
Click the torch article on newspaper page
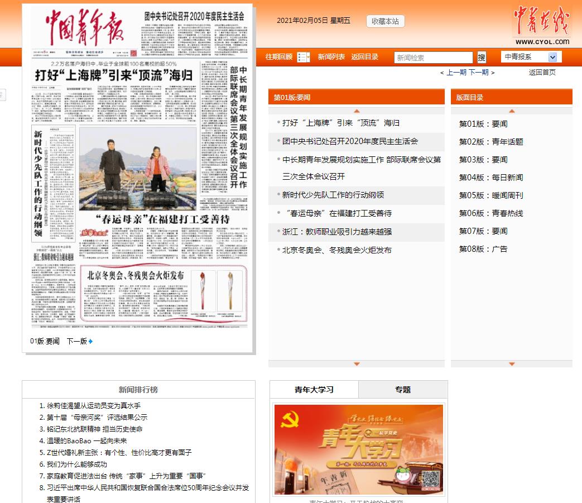tap(163, 293)
